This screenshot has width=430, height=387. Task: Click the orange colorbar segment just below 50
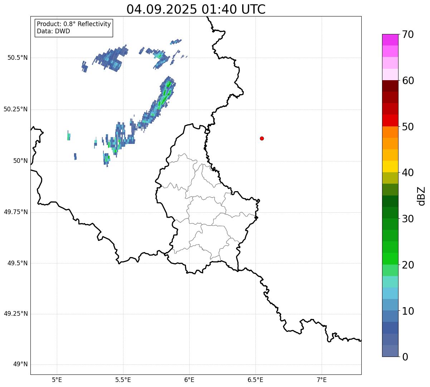[x=390, y=132]
